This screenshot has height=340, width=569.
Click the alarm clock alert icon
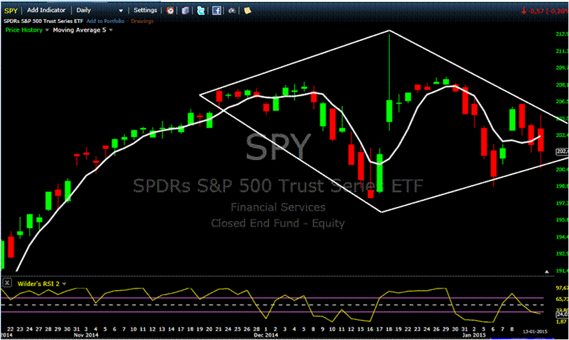coord(170,11)
